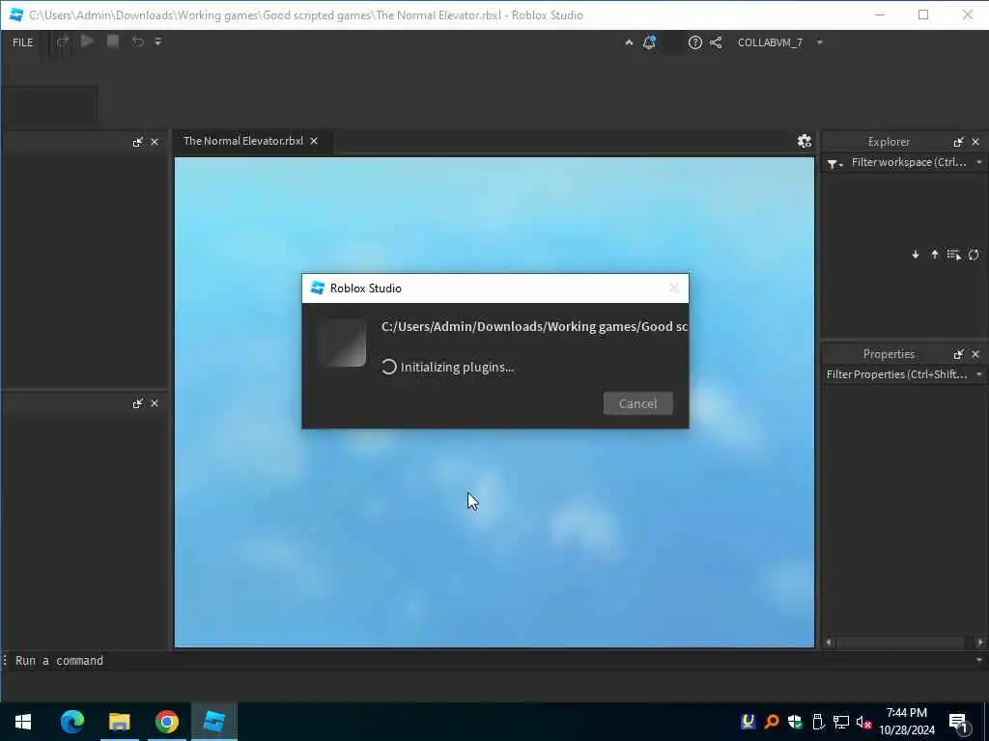The image size is (989, 741).
Task: Click the U-shaped tray icon
Action: (x=749, y=722)
